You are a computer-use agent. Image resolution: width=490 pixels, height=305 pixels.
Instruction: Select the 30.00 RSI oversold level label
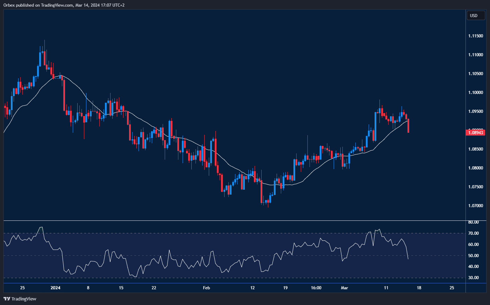pos(474,278)
